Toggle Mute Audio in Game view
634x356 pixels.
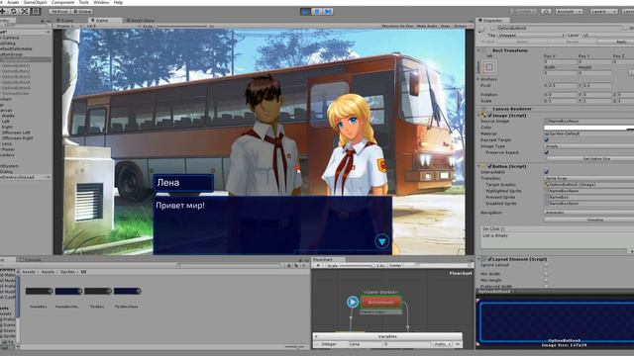tap(427, 26)
